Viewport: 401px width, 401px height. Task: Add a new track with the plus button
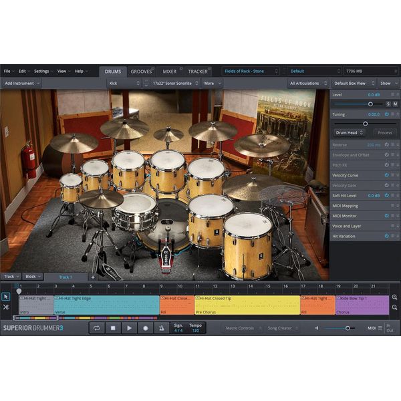[93, 277]
